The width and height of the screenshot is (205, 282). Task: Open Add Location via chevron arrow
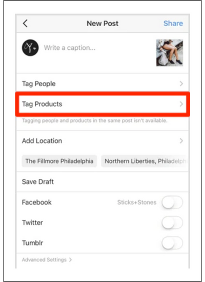pos(181,141)
